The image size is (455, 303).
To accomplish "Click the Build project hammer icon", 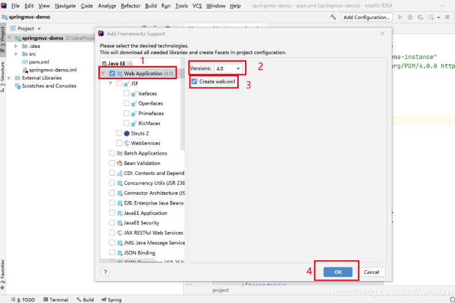I will click(x=333, y=17).
